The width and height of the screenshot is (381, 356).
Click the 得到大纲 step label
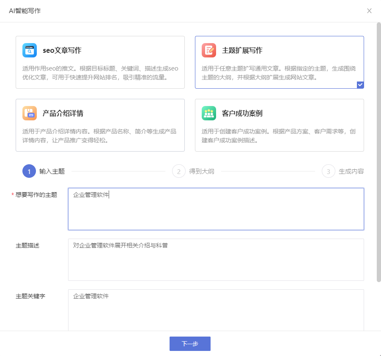pyautogui.click(x=202, y=171)
